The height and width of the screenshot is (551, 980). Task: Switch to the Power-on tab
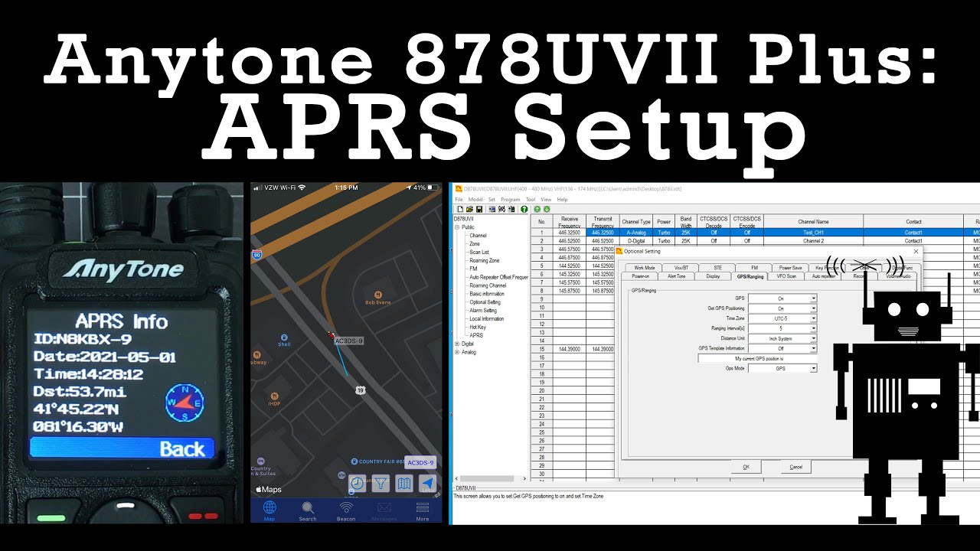pos(640,276)
